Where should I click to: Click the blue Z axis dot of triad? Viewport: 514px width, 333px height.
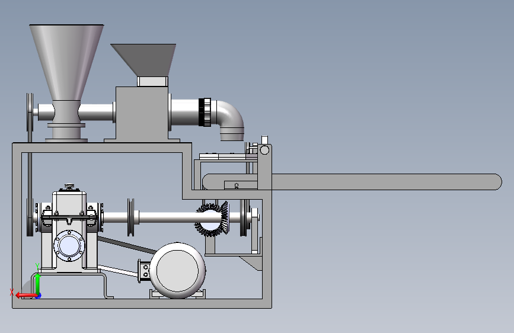[39, 296]
